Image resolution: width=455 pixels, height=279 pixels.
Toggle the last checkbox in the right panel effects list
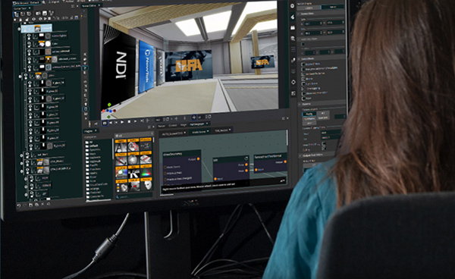303,99
